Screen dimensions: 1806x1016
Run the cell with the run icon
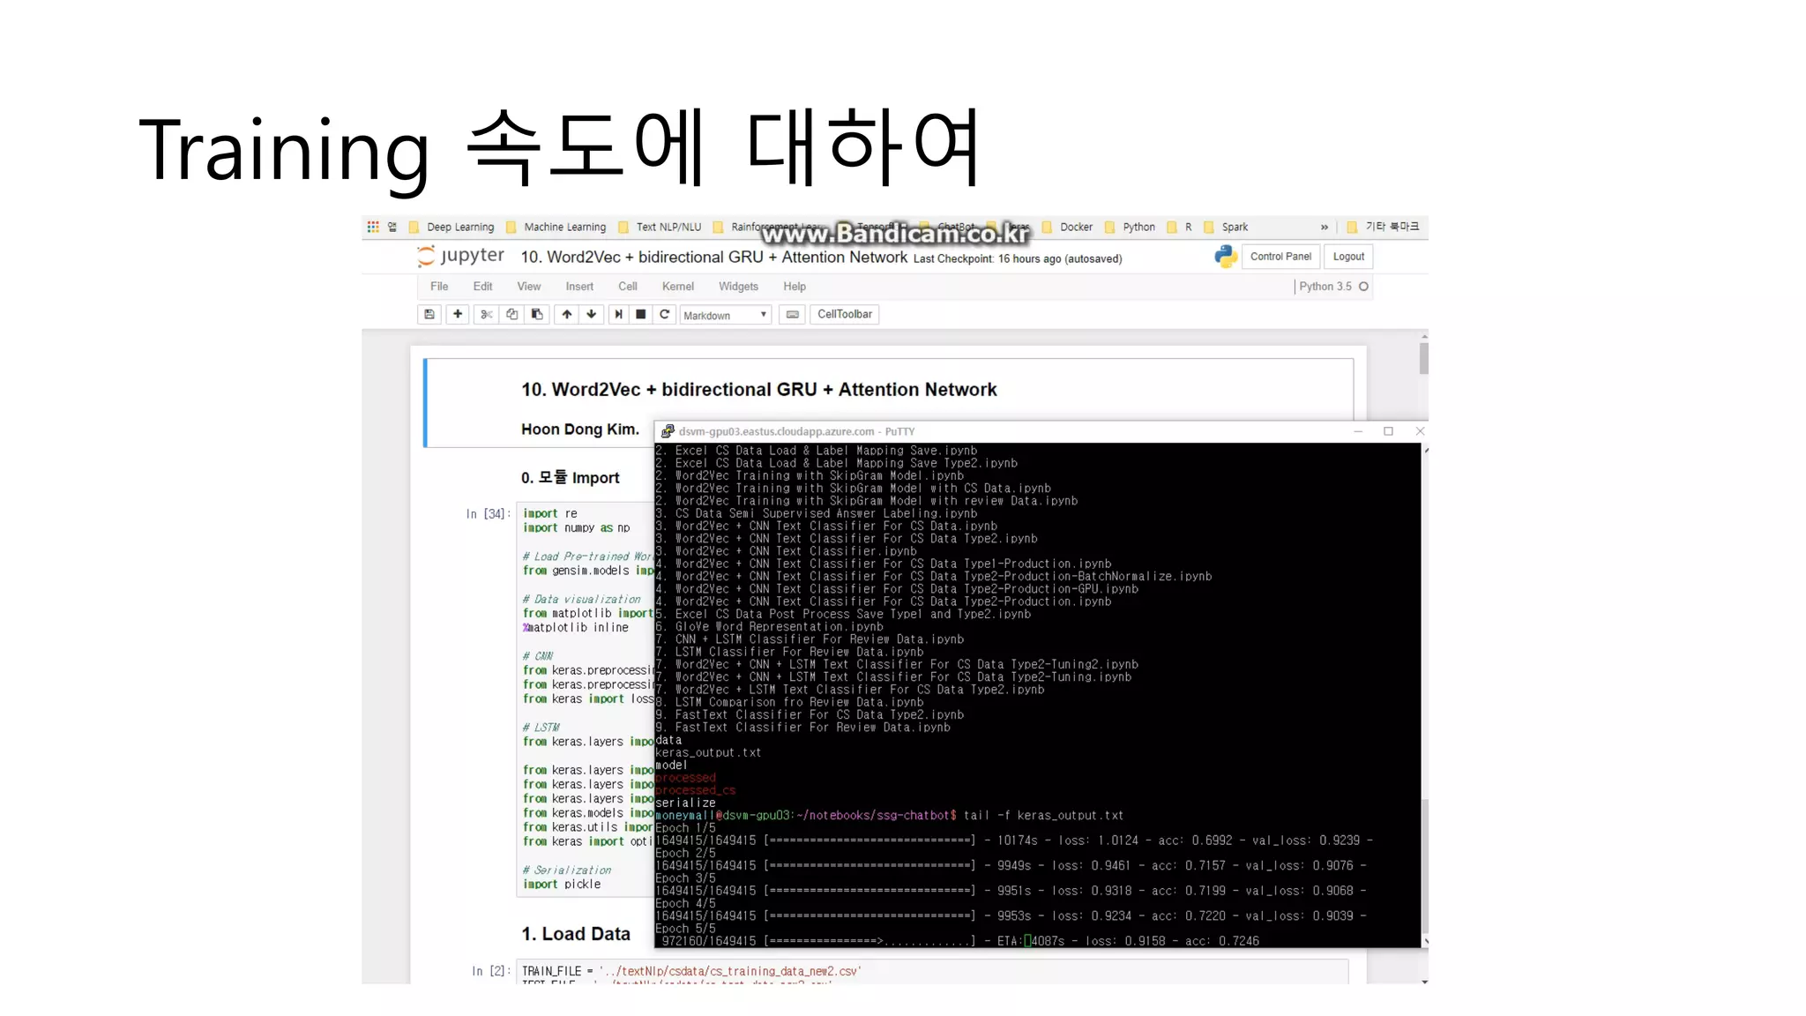pyautogui.click(x=618, y=314)
